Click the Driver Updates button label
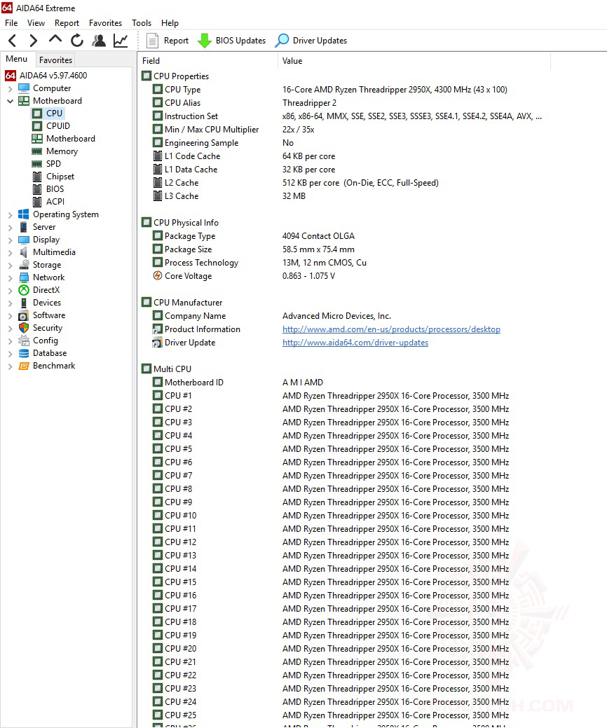The height and width of the screenshot is (728, 607). click(x=320, y=41)
